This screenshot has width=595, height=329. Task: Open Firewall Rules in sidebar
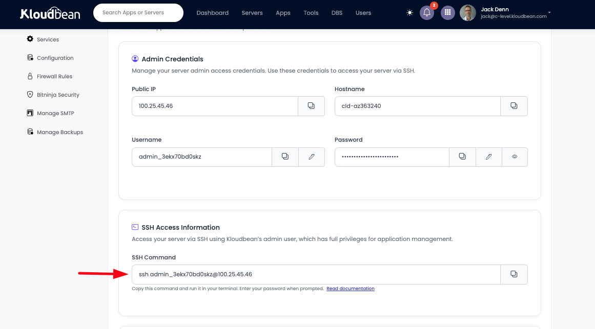tap(54, 76)
